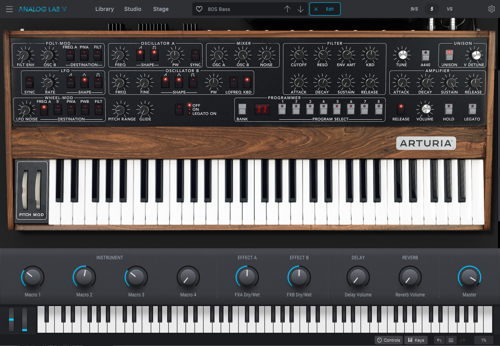Open the hamburger main menu

[x=9, y=9]
